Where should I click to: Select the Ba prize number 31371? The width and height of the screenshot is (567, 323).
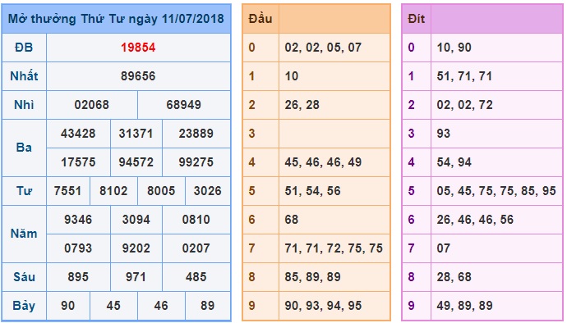tap(136, 134)
